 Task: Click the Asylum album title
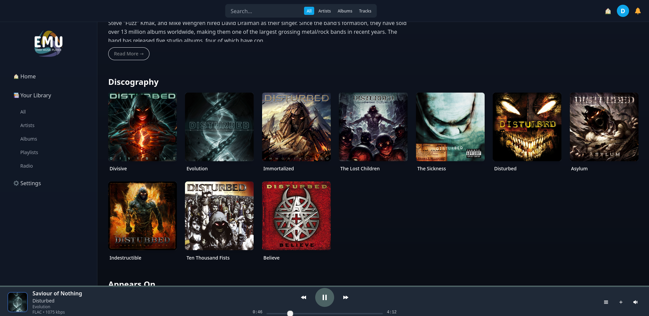pos(579,169)
